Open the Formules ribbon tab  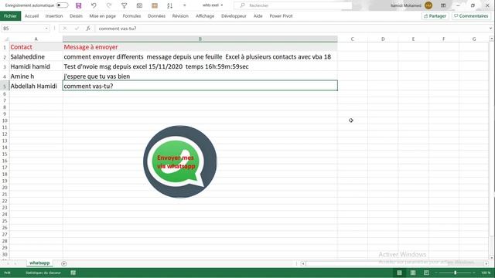pyautogui.click(x=131, y=15)
